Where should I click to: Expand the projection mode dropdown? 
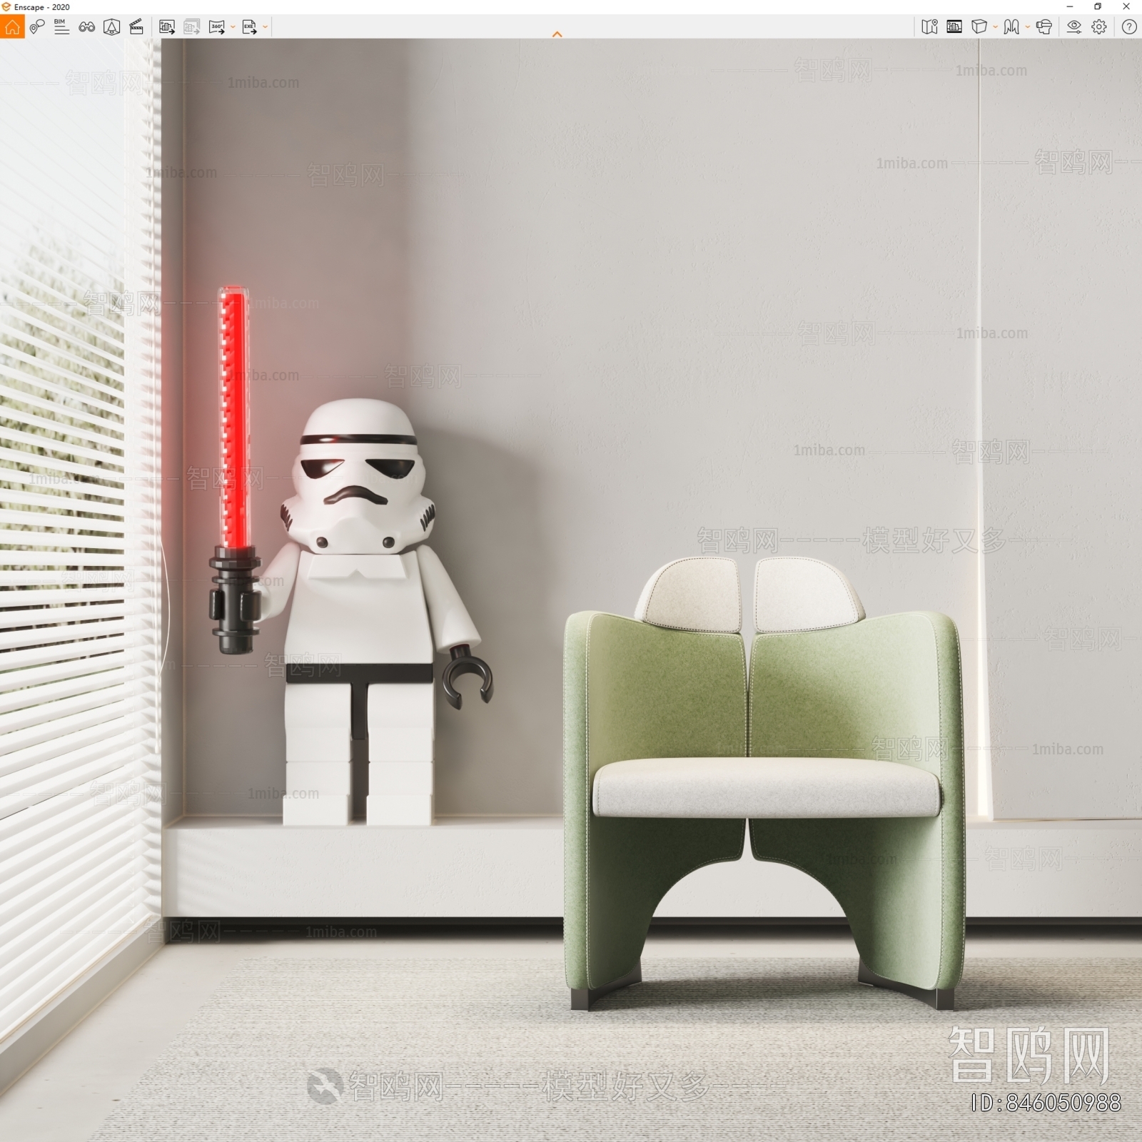(996, 27)
